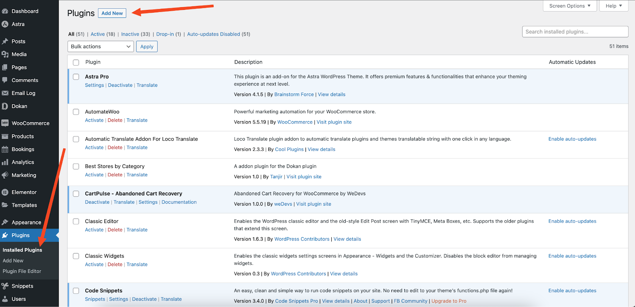Click the Bookings calendar icon
Image resolution: width=635 pixels, height=307 pixels.
pyautogui.click(x=5, y=149)
